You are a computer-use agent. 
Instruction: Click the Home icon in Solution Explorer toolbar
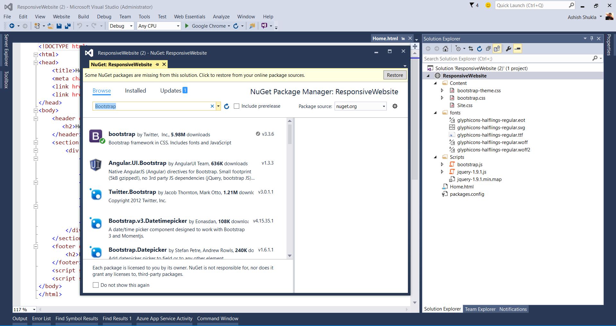click(445, 49)
